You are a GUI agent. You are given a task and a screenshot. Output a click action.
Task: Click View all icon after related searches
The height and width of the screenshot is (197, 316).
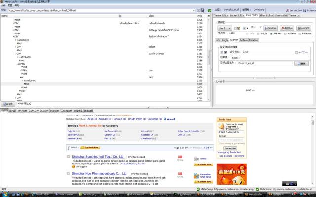pos(165,119)
